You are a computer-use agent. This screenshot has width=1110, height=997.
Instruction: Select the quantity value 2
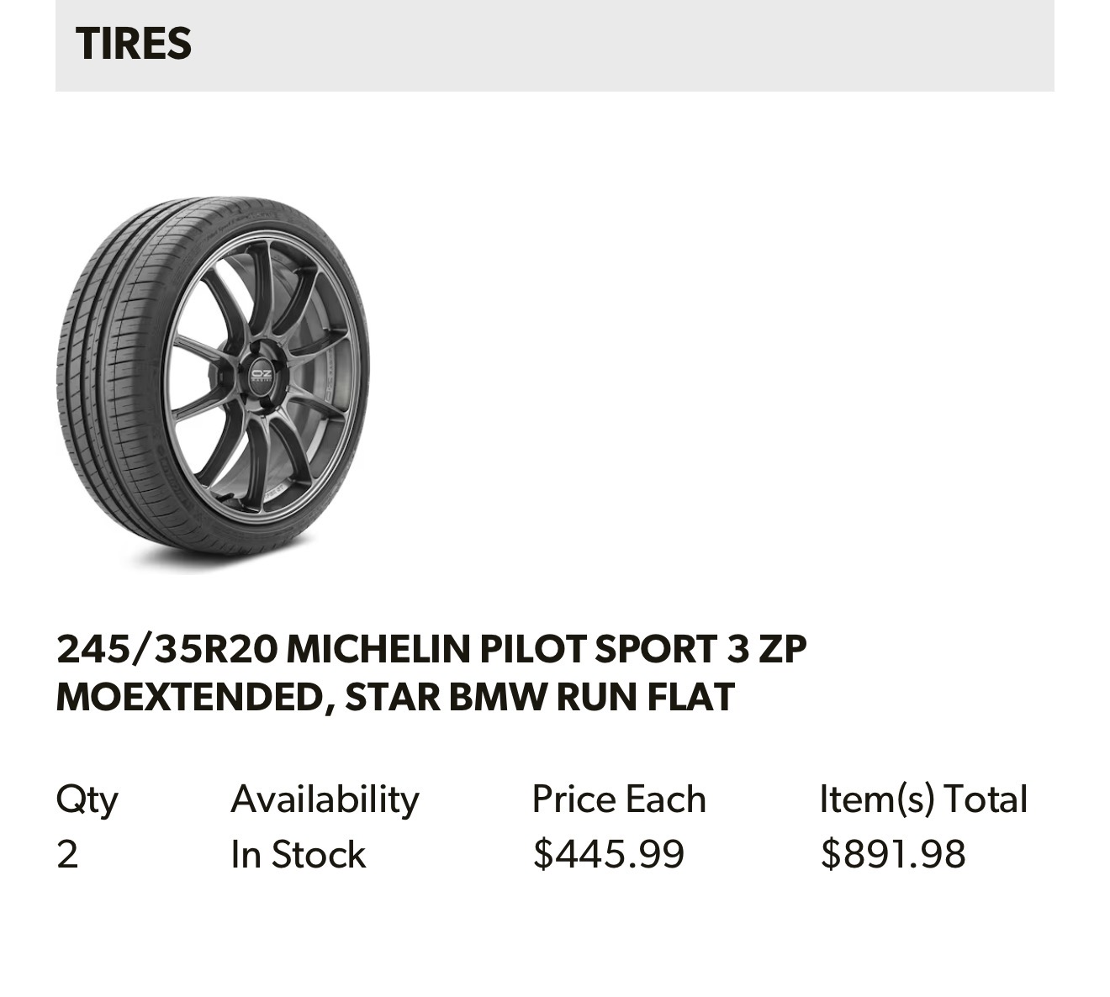click(x=67, y=854)
